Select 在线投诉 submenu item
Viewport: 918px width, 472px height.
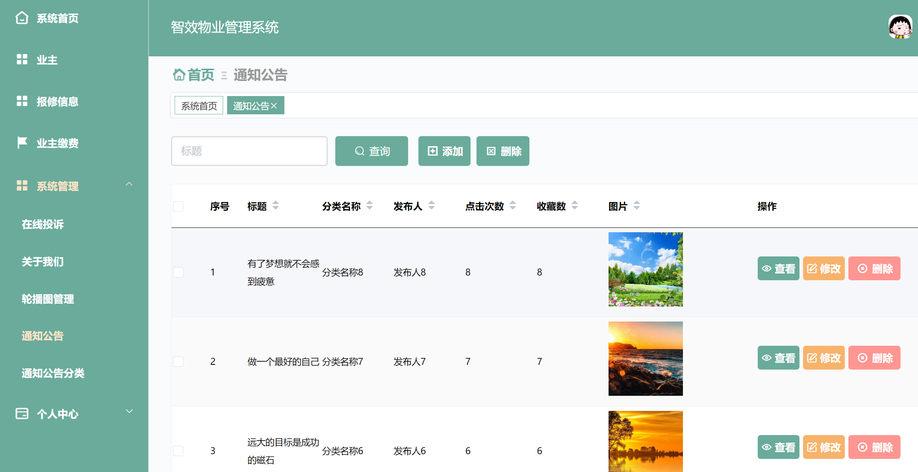pyautogui.click(x=43, y=224)
